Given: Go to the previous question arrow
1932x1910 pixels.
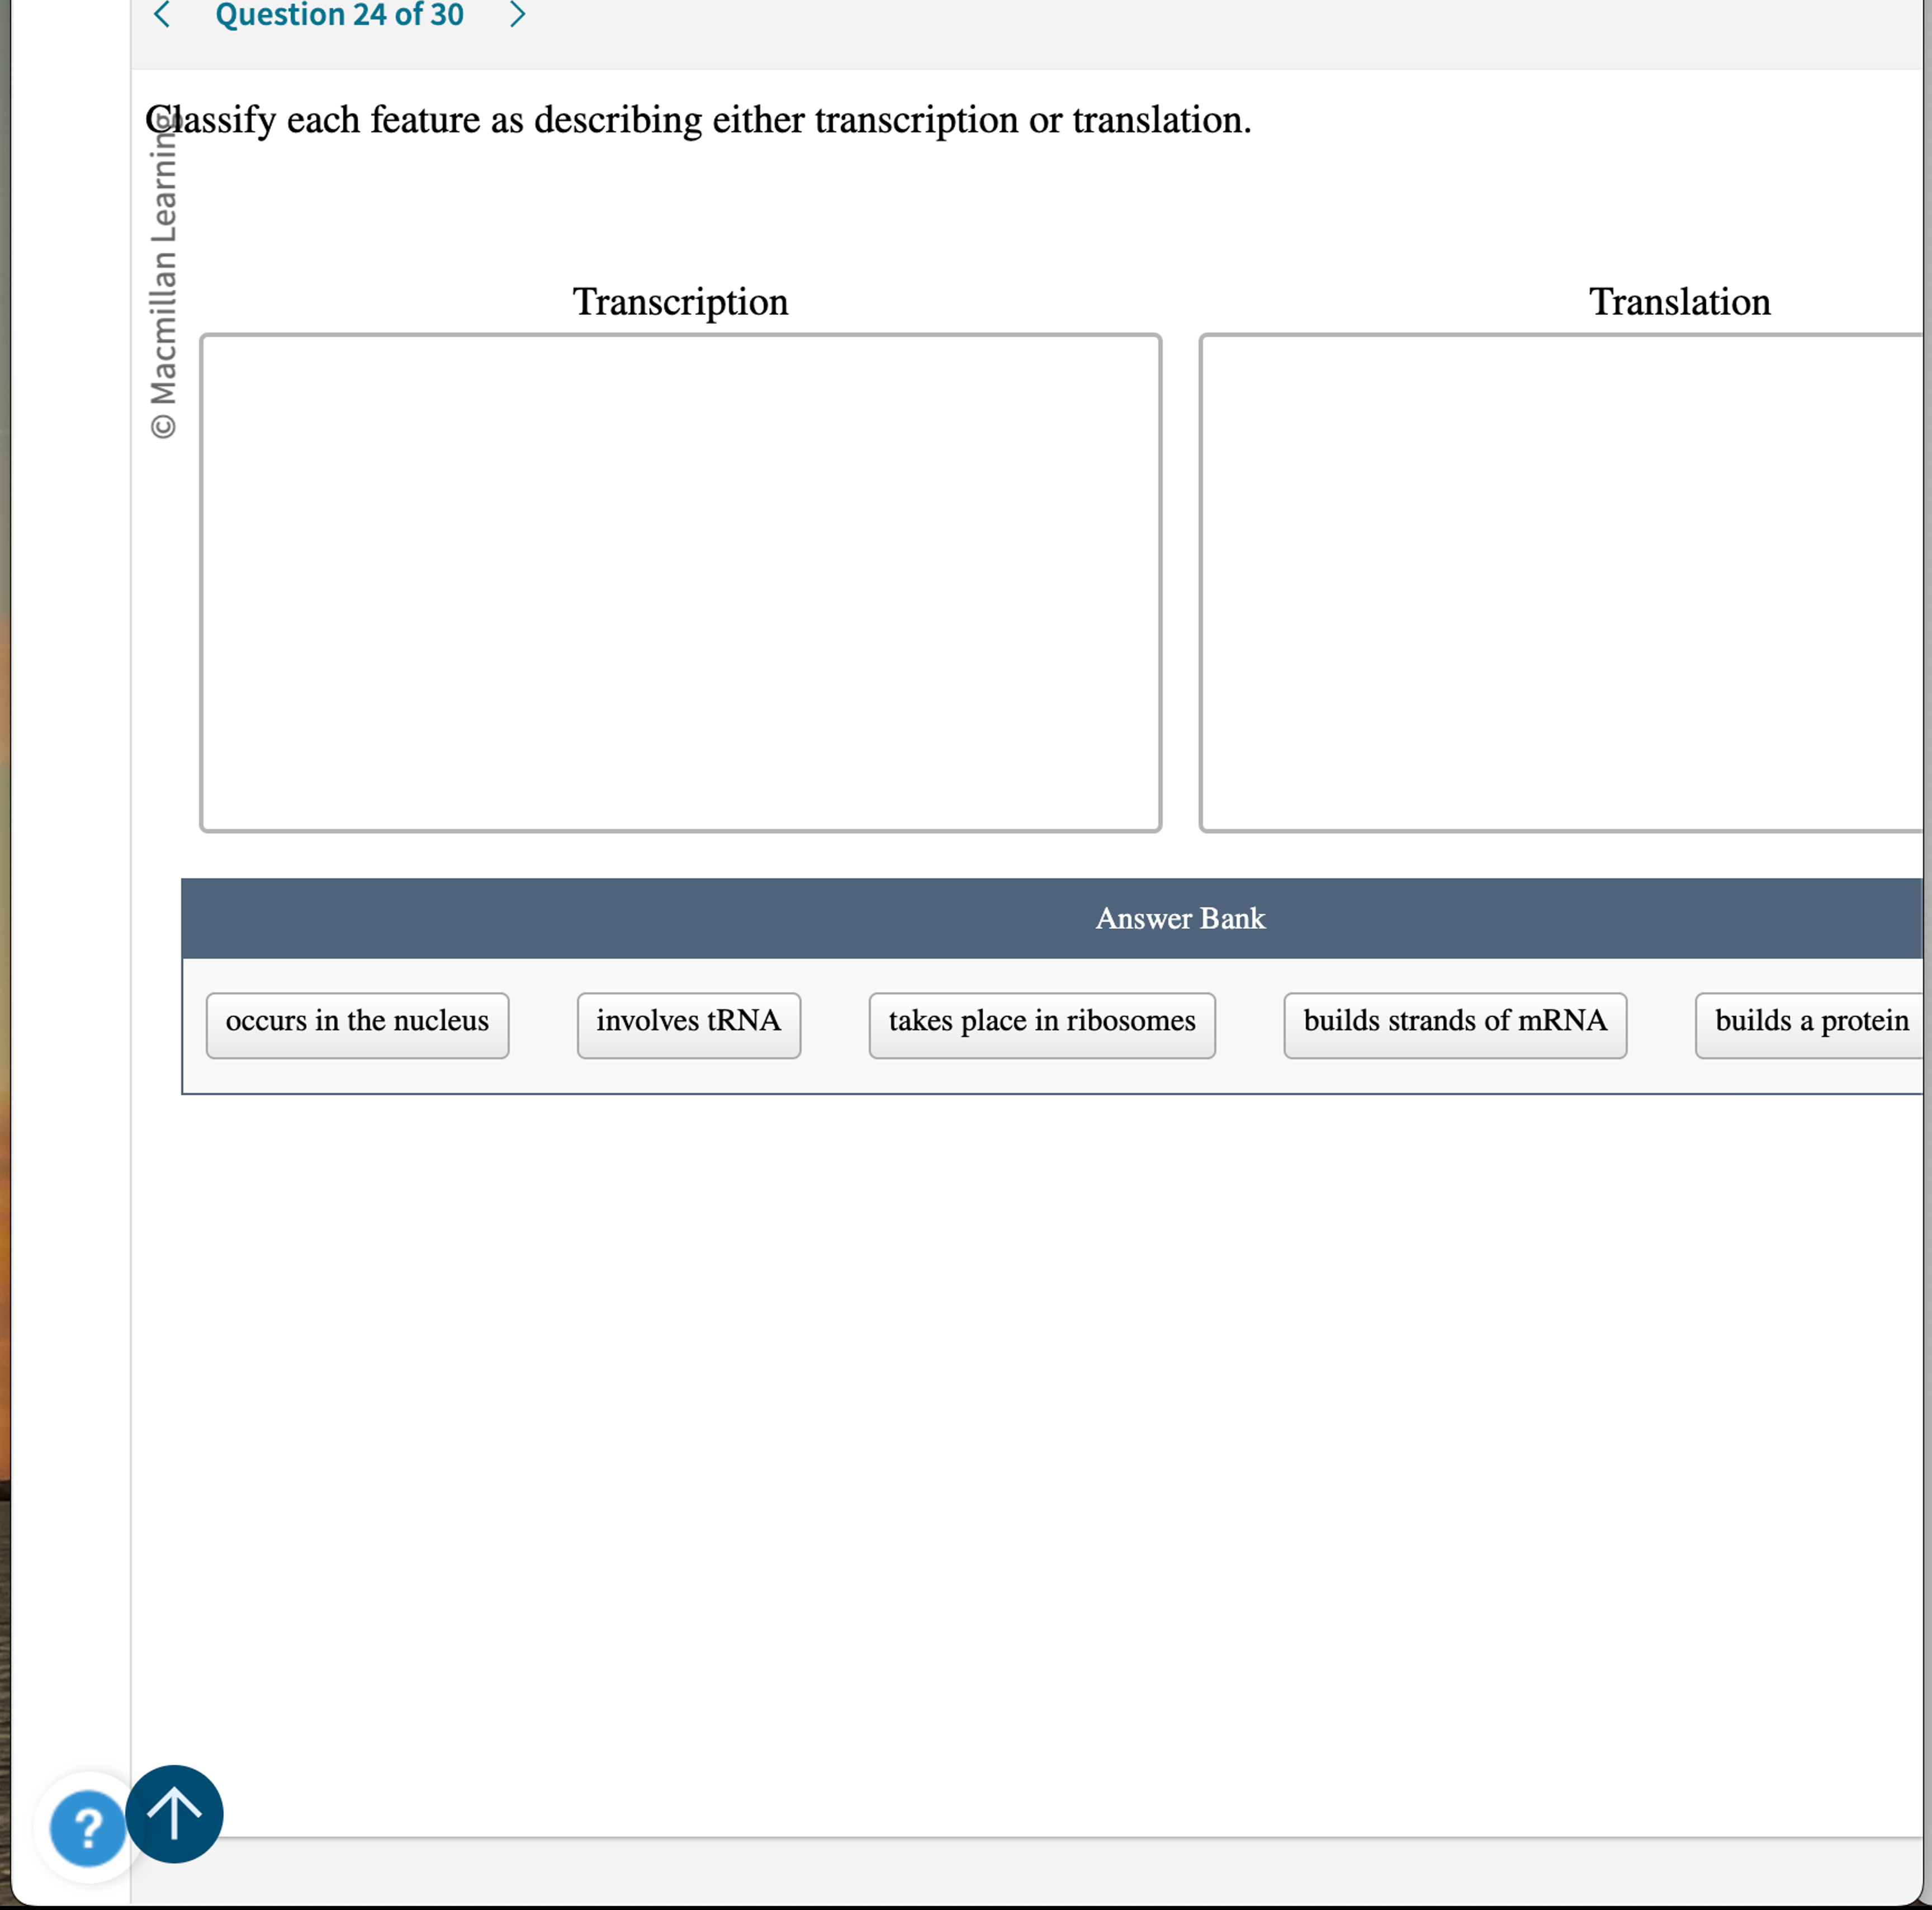Looking at the screenshot, I should tap(163, 14).
